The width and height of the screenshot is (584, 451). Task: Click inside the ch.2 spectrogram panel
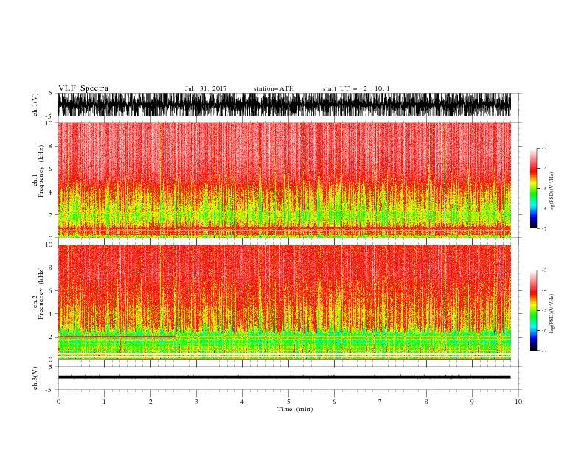(x=285, y=302)
